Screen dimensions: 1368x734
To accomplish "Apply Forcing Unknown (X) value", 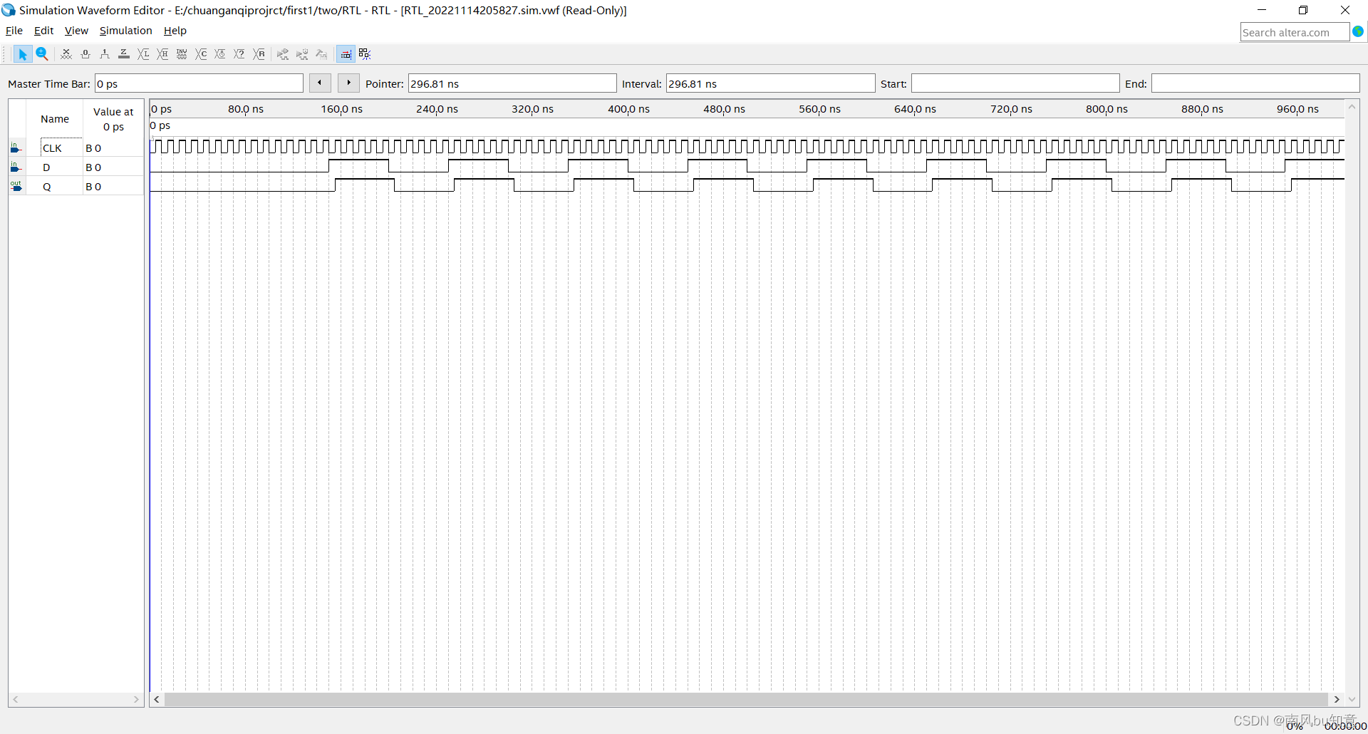I will (66, 54).
